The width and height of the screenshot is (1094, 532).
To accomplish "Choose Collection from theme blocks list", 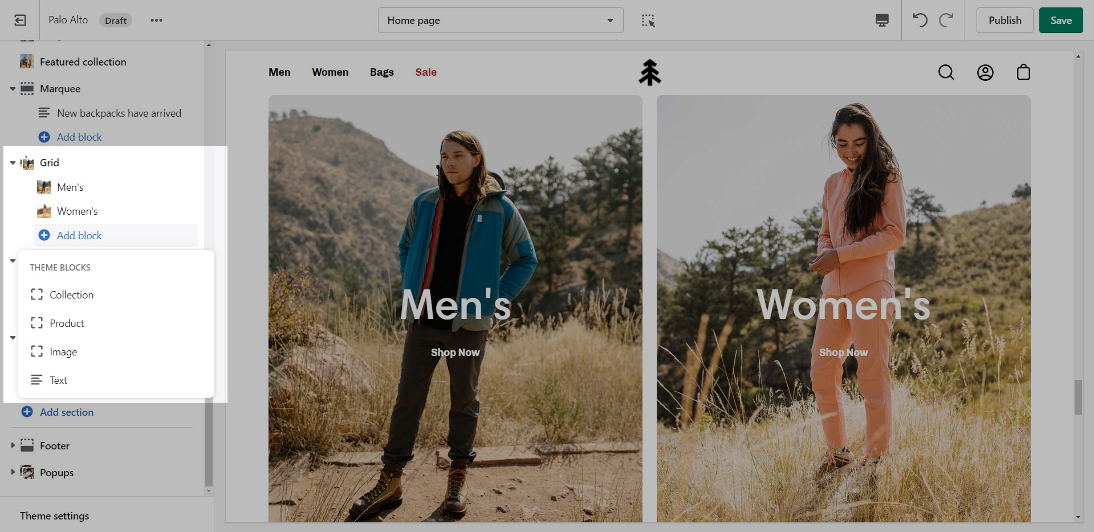I will point(71,294).
